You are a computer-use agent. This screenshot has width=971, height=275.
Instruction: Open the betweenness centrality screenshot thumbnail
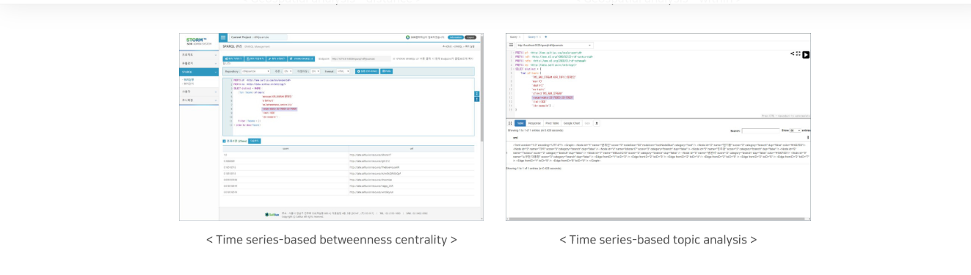pyautogui.click(x=331, y=126)
